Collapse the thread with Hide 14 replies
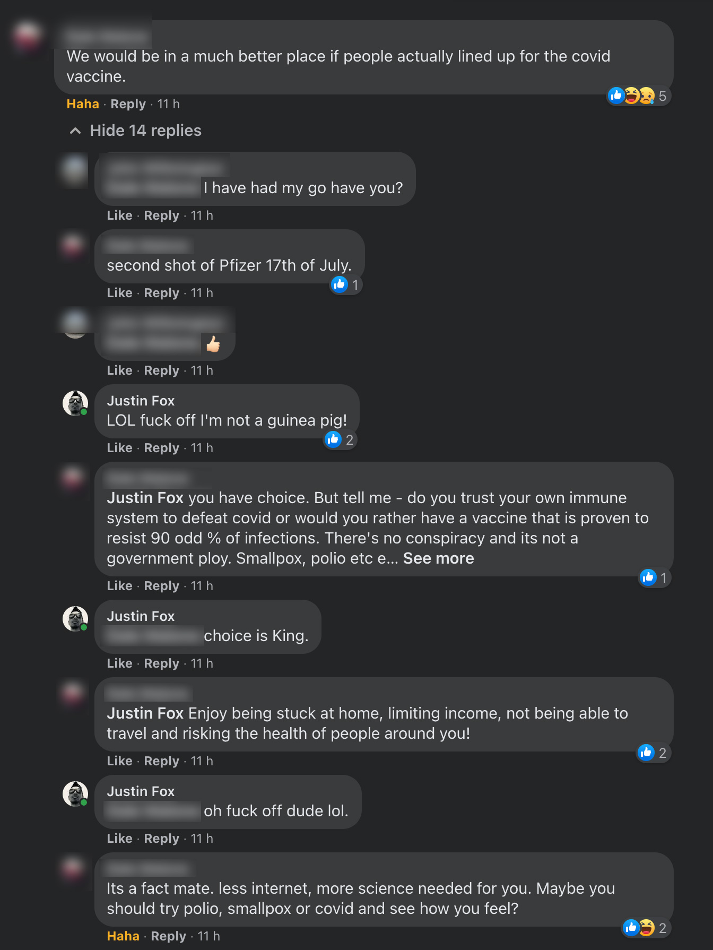Image resolution: width=713 pixels, height=950 pixels. tap(136, 131)
